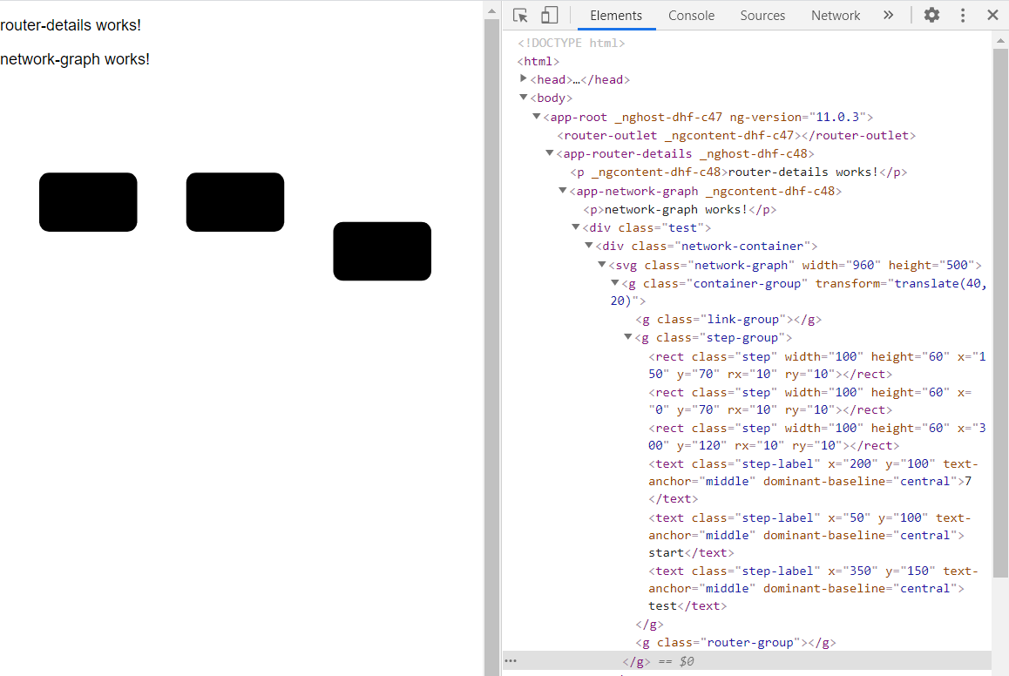
Task: Click the ng-version attribute value 11.0.3
Action: pyautogui.click(x=837, y=117)
